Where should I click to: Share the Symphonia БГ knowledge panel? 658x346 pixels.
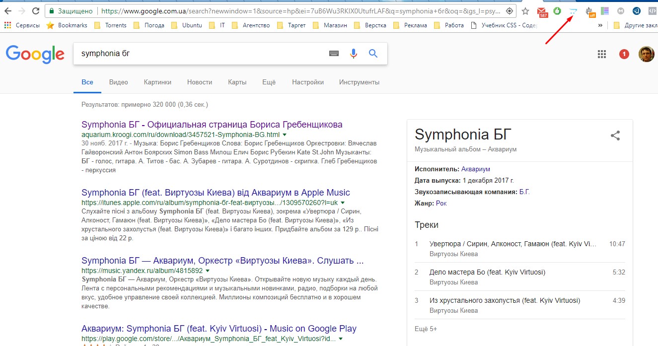(x=615, y=135)
